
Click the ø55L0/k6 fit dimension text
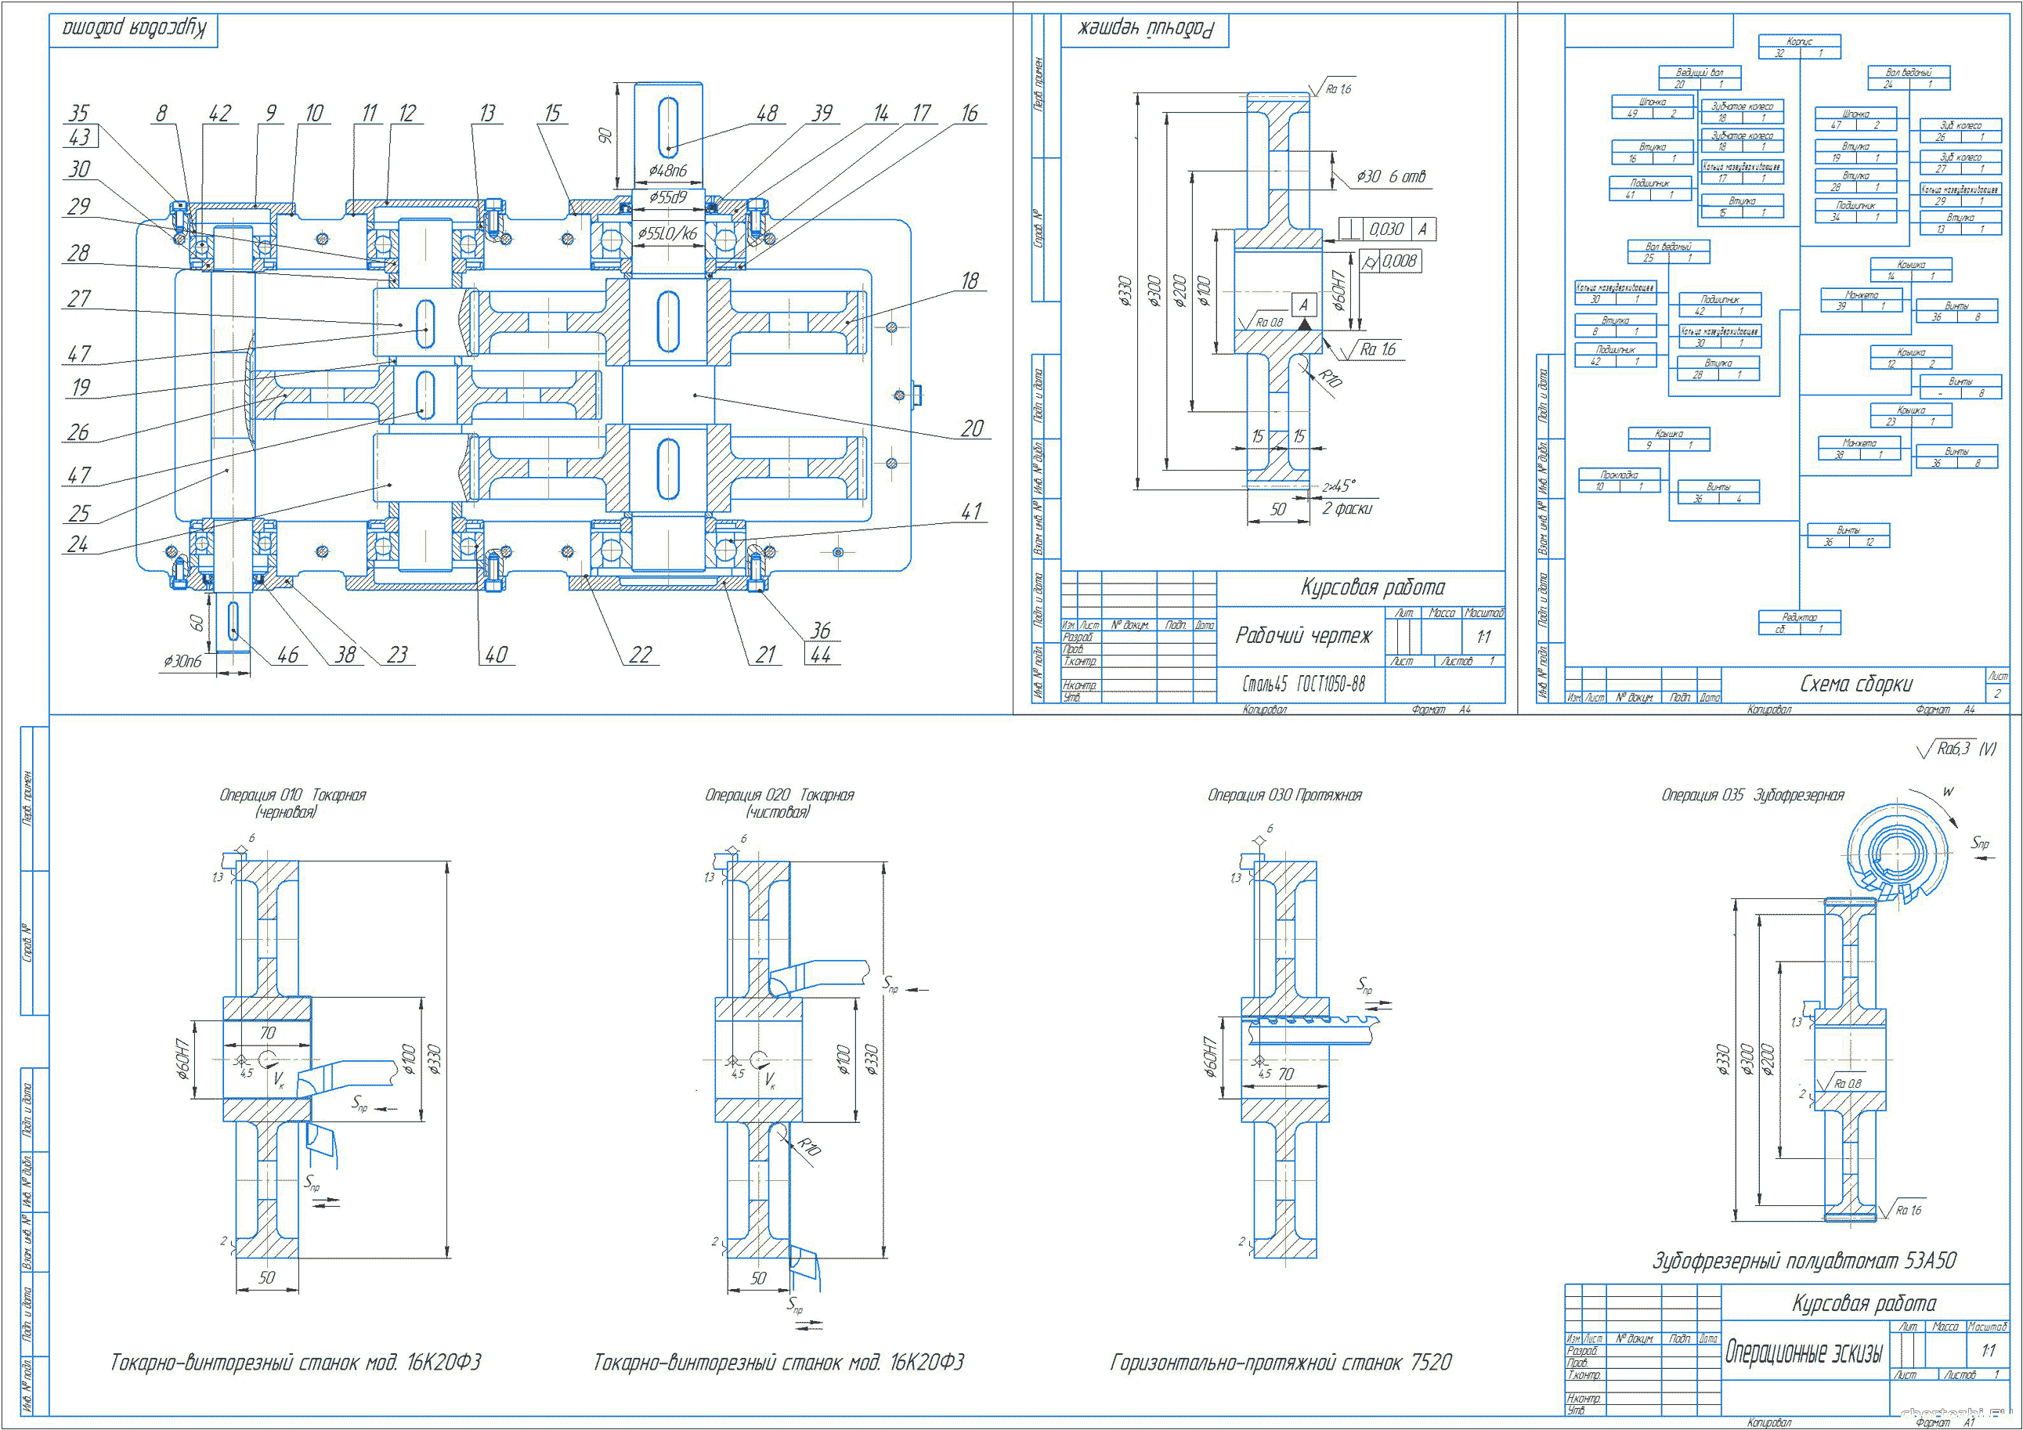click(x=668, y=234)
